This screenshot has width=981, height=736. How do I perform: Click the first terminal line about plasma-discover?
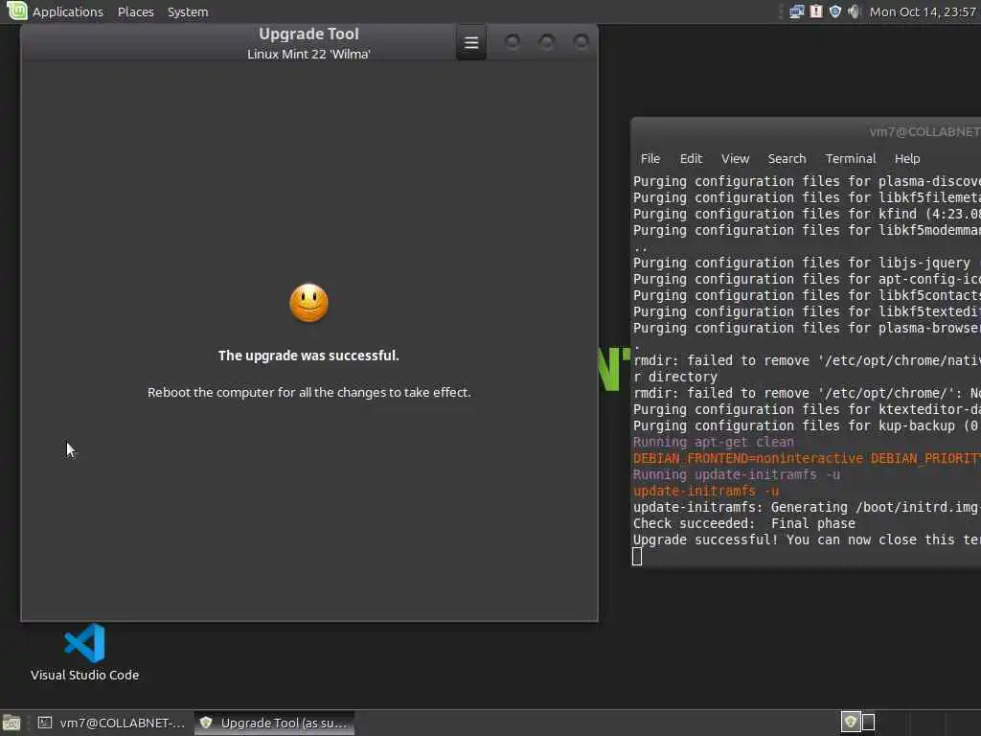(x=807, y=181)
